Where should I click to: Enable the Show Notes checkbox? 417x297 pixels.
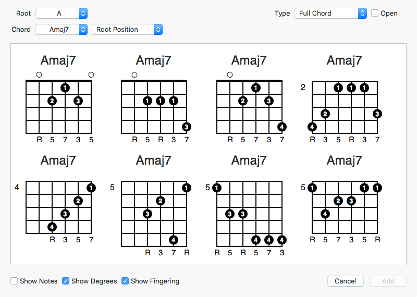(x=14, y=281)
